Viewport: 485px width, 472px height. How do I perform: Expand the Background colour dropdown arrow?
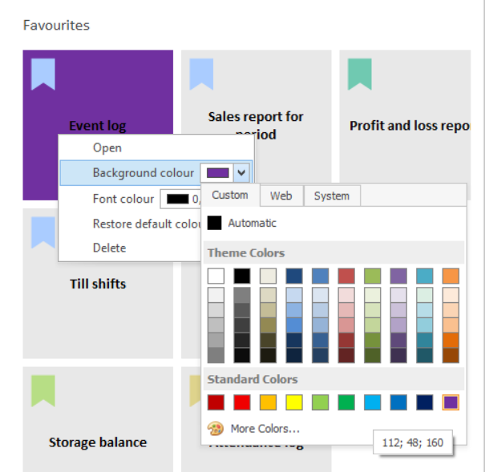(242, 172)
